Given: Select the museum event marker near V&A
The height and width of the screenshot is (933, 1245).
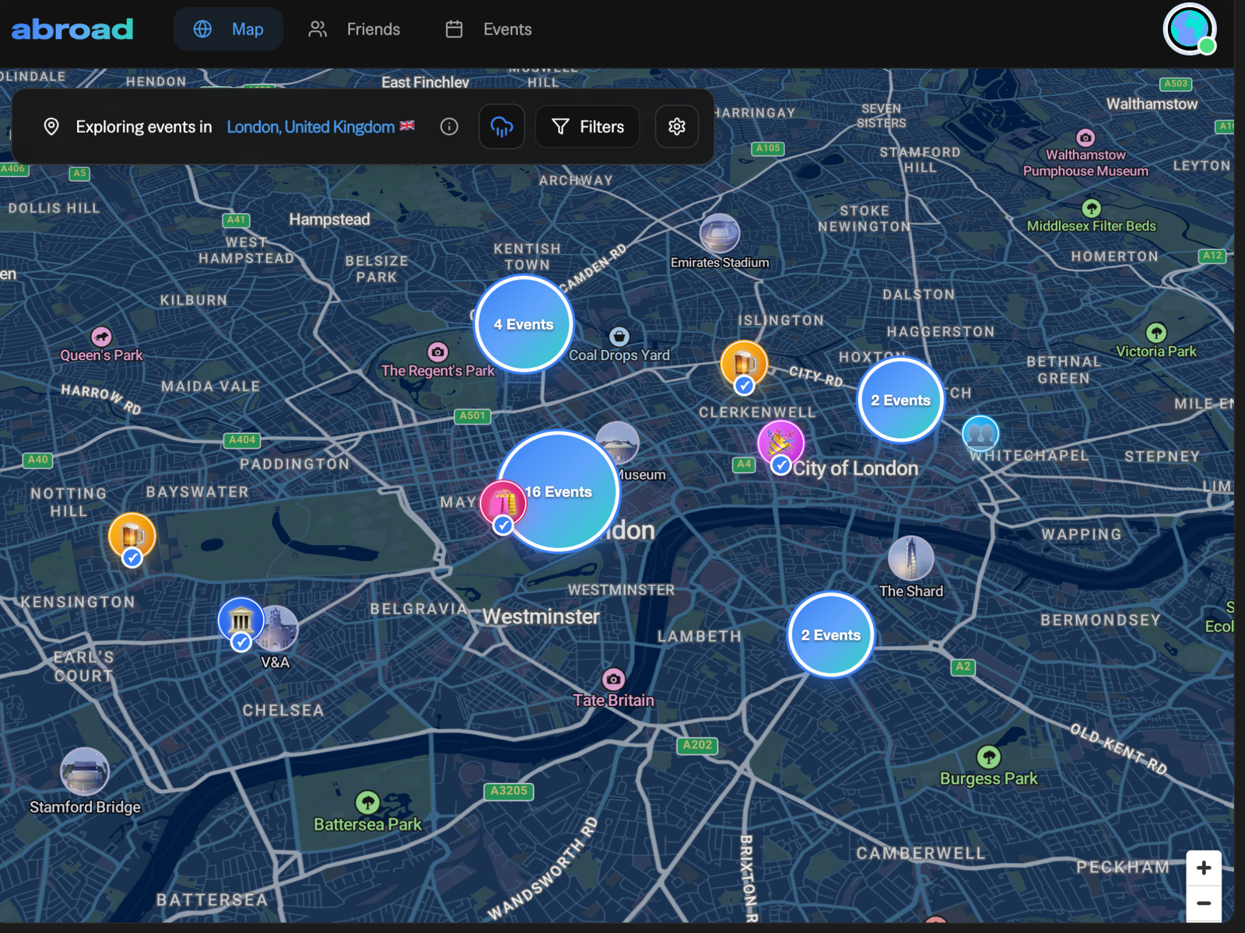Looking at the screenshot, I should click(x=240, y=620).
